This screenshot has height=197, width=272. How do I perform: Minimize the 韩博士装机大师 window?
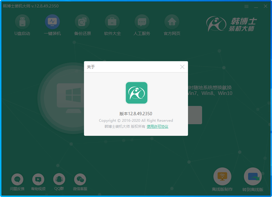(256, 7)
